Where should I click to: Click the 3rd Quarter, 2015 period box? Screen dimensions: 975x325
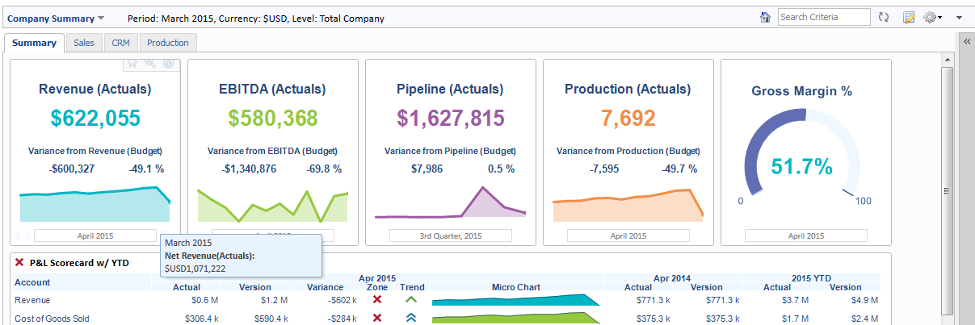coord(451,235)
